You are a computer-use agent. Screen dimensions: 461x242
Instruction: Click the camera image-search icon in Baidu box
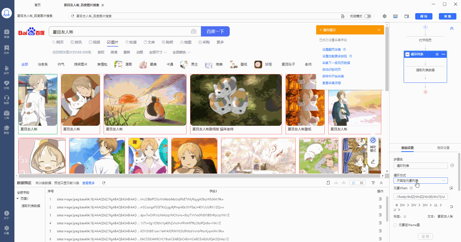(x=194, y=31)
